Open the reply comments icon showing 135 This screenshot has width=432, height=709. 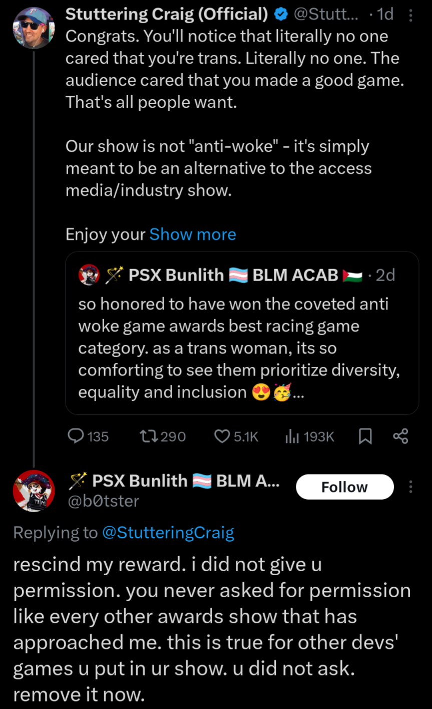[x=88, y=436]
